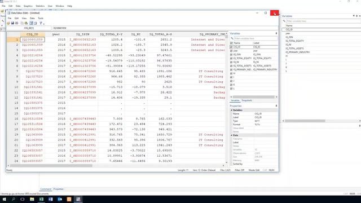Uncheck the IQ_TOTAL_EQUITY variable checkbox
361x203 pixels.
(231, 58)
